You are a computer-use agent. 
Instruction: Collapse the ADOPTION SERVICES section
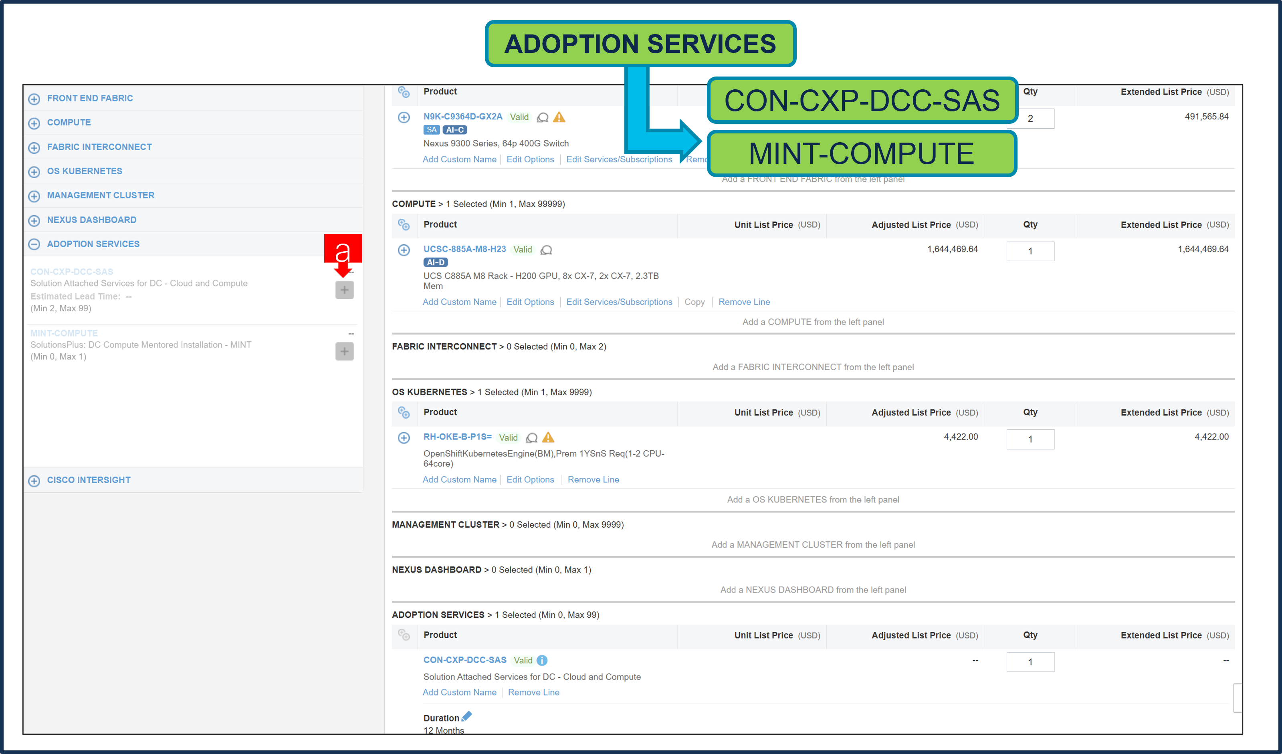point(34,244)
